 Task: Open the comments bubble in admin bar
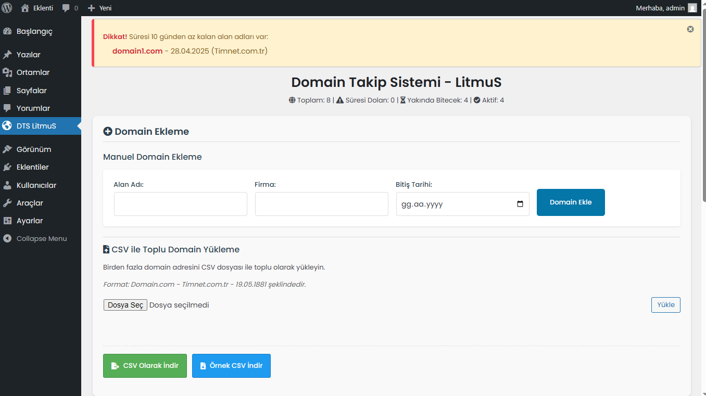[70, 8]
